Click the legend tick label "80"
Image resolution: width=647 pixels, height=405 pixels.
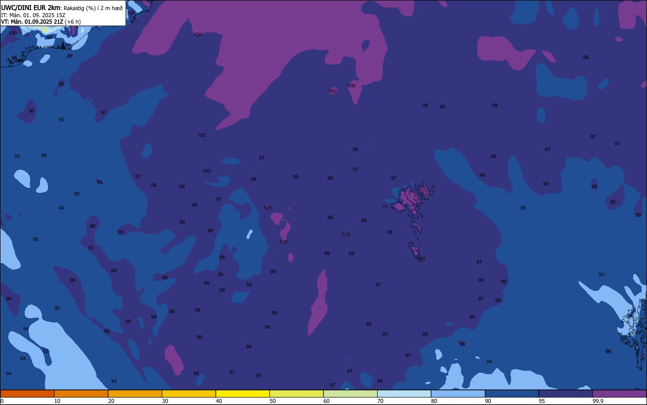point(434,401)
